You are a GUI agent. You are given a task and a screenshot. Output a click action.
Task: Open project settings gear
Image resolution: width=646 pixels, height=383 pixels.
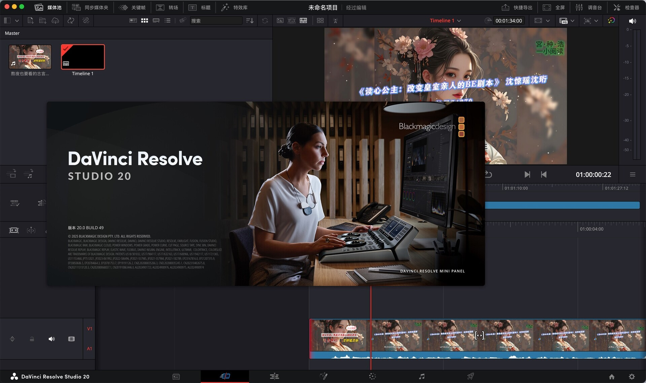point(632,377)
